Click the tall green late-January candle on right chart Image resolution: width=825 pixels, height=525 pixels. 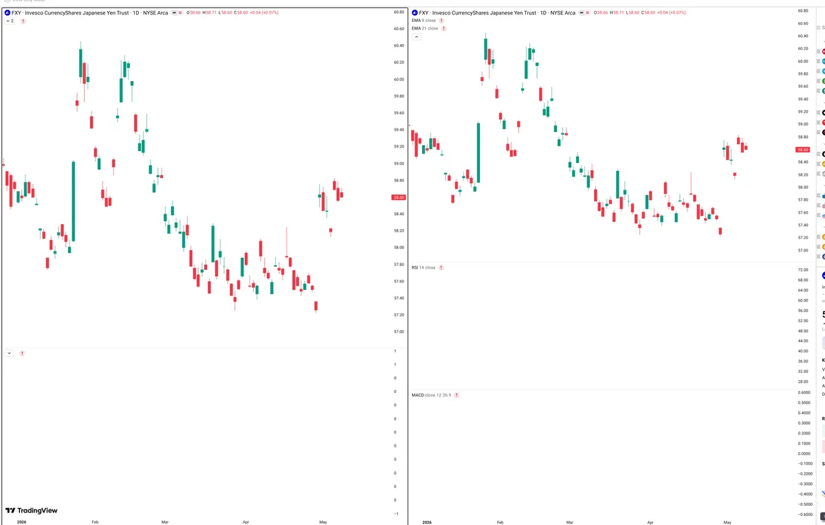click(x=478, y=153)
